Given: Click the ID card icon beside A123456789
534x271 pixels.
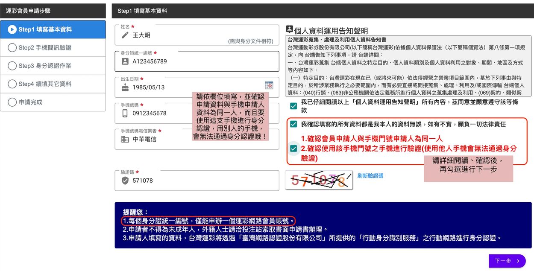Looking at the screenshot, I should coord(125,61).
